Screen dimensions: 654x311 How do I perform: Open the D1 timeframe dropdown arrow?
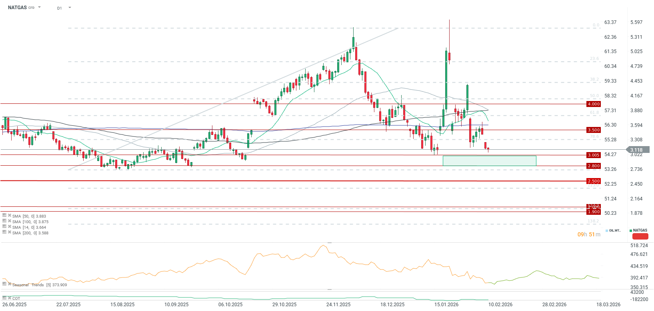70,7
